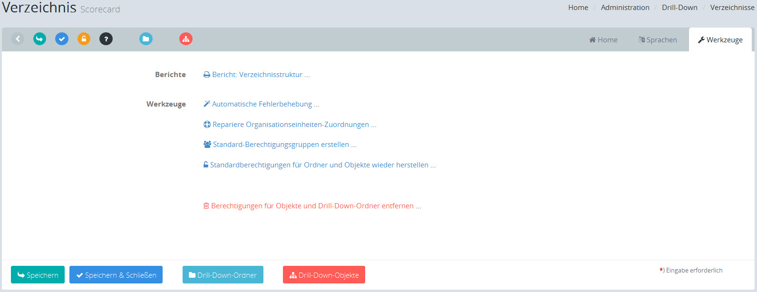This screenshot has height=292, width=757.
Task: Click the orange unlock permissions icon
Action: [84, 39]
